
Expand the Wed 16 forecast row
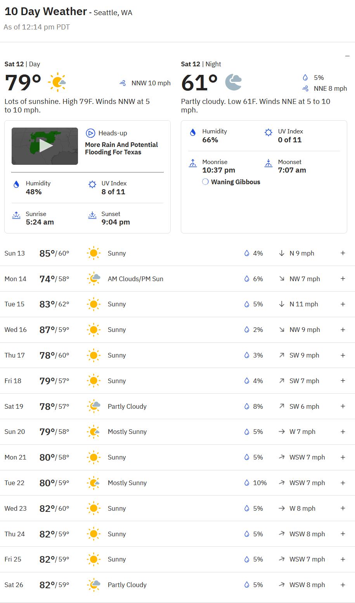pos(343,330)
